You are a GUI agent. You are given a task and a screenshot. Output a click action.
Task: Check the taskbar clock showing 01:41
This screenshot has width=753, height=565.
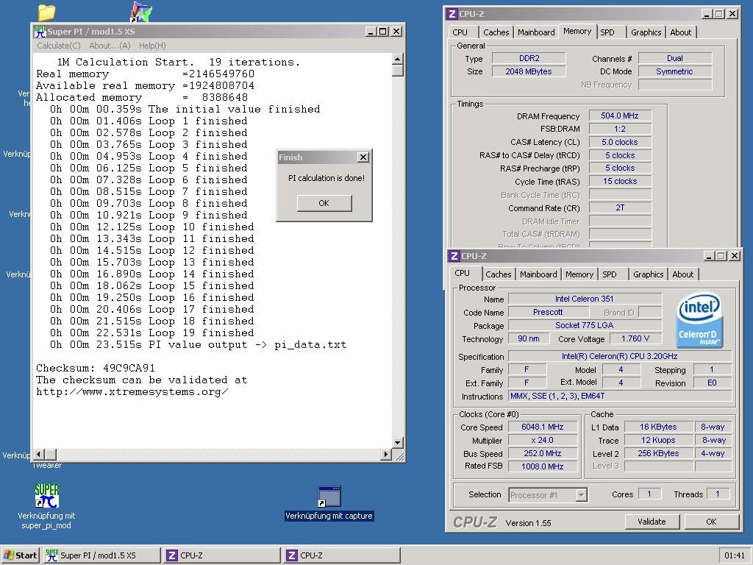[735, 555]
